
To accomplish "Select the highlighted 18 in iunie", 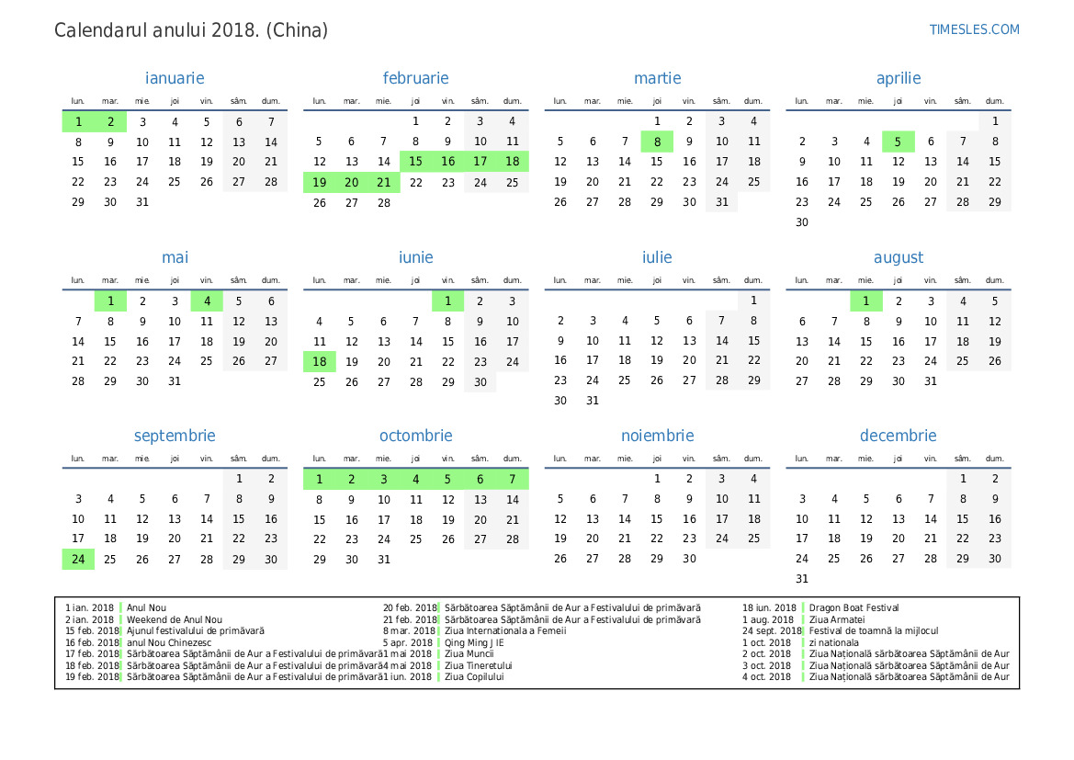I will pos(319,361).
